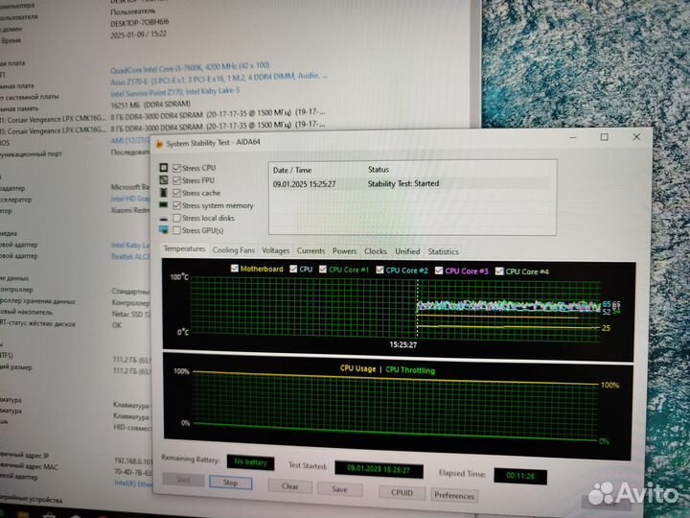Viewport: 690px width, 518px height.
Task: Toggle CPU temperature graph checkbox
Action: [293, 269]
